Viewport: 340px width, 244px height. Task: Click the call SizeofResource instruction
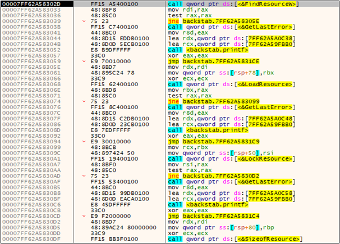coord(235,239)
